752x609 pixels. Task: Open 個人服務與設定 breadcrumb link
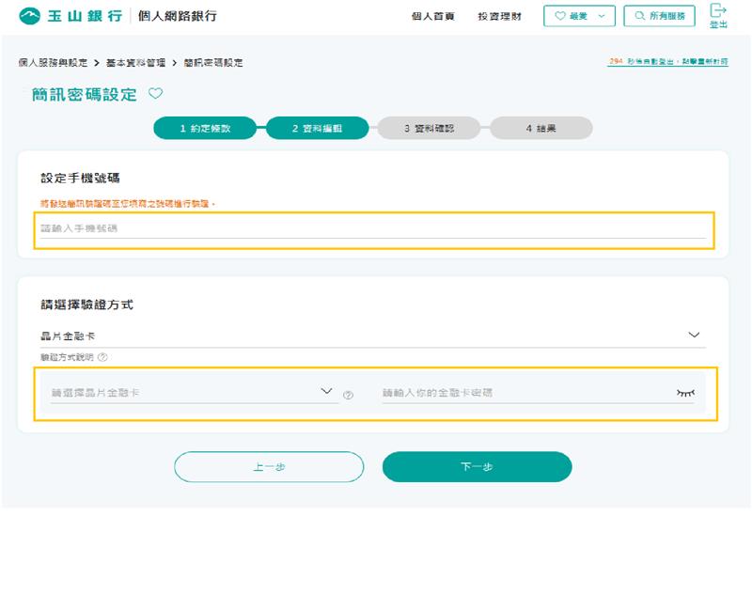point(53,63)
